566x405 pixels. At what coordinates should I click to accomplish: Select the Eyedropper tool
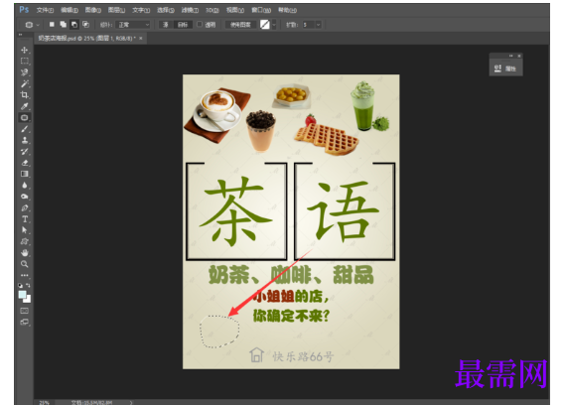pos(25,106)
